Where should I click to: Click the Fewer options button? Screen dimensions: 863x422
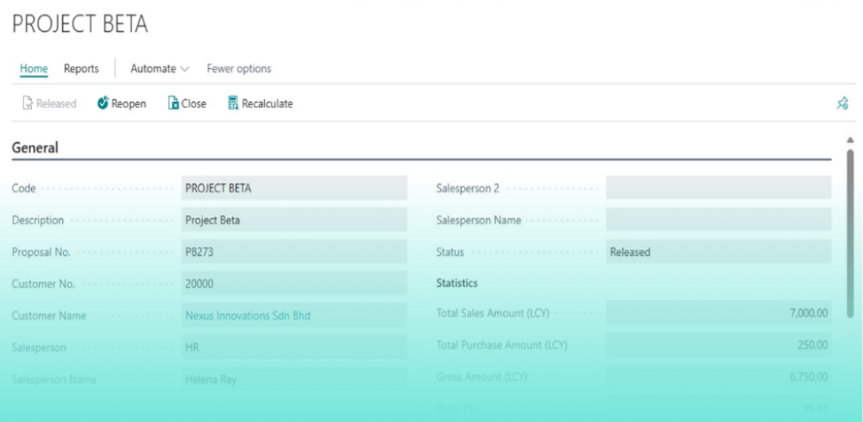(x=239, y=69)
